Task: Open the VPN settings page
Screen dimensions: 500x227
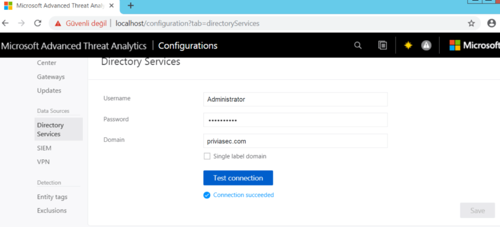Action: pos(43,162)
